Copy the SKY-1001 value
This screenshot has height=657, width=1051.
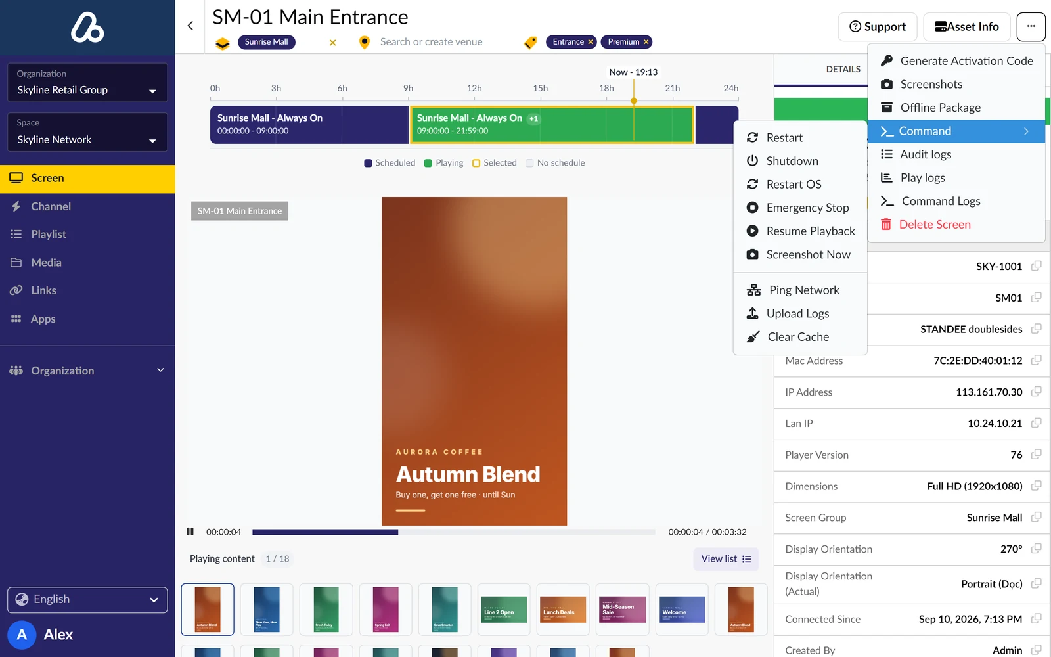(1036, 266)
